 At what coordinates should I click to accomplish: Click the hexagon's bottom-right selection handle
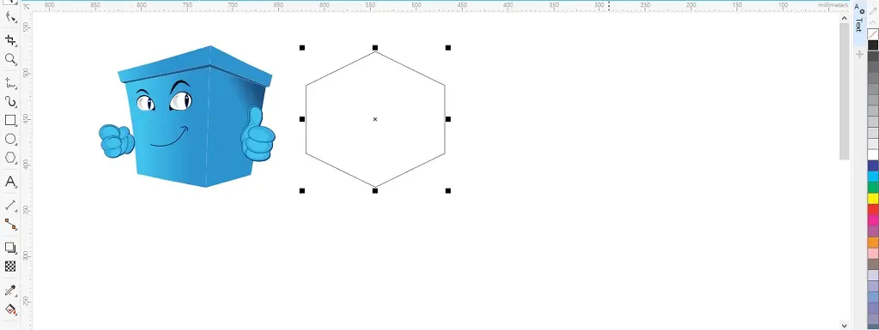point(448,191)
